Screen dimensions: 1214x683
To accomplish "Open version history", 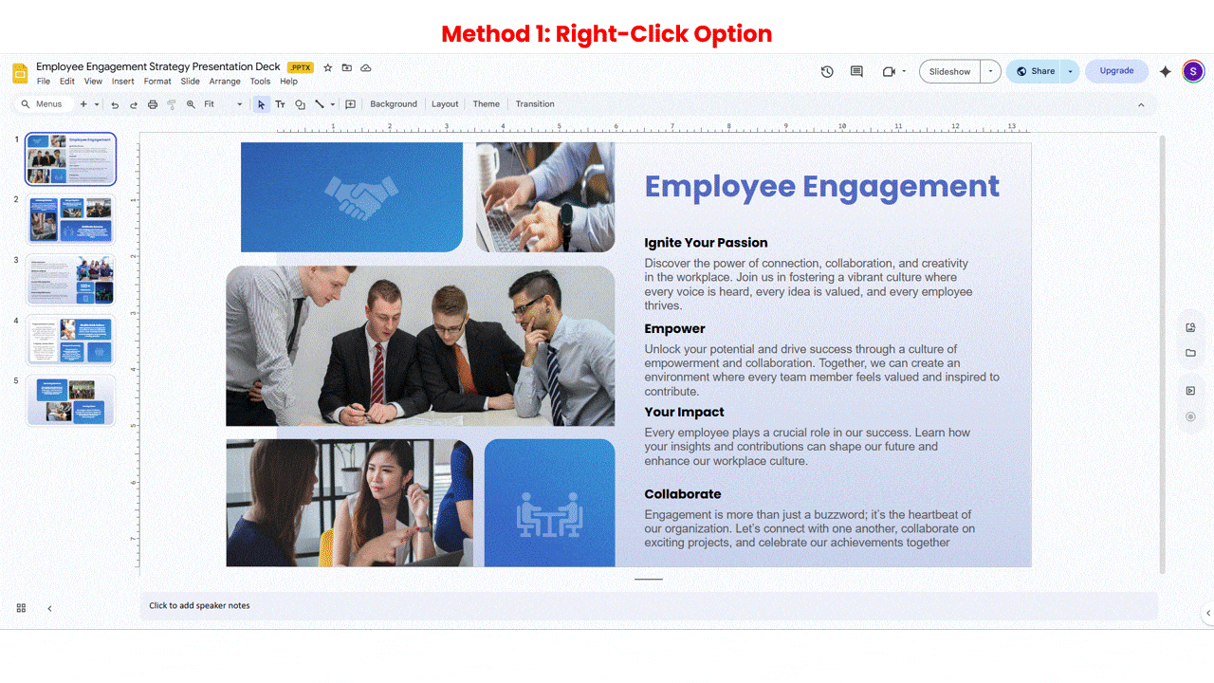I will coord(826,71).
